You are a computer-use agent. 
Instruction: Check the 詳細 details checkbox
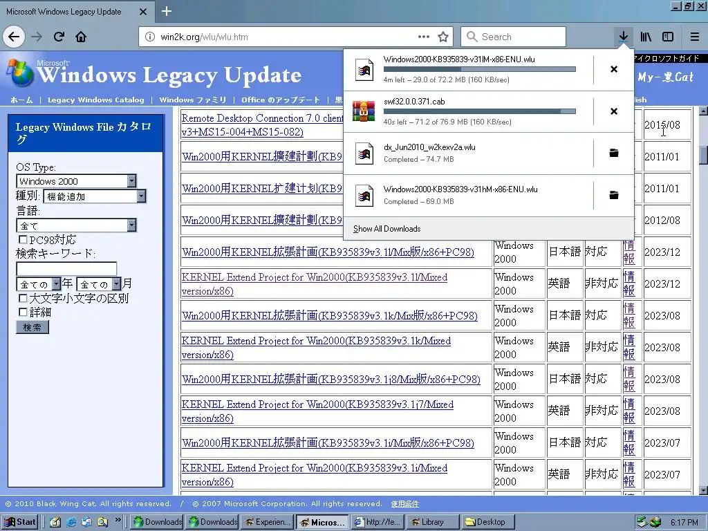click(x=23, y=312)
